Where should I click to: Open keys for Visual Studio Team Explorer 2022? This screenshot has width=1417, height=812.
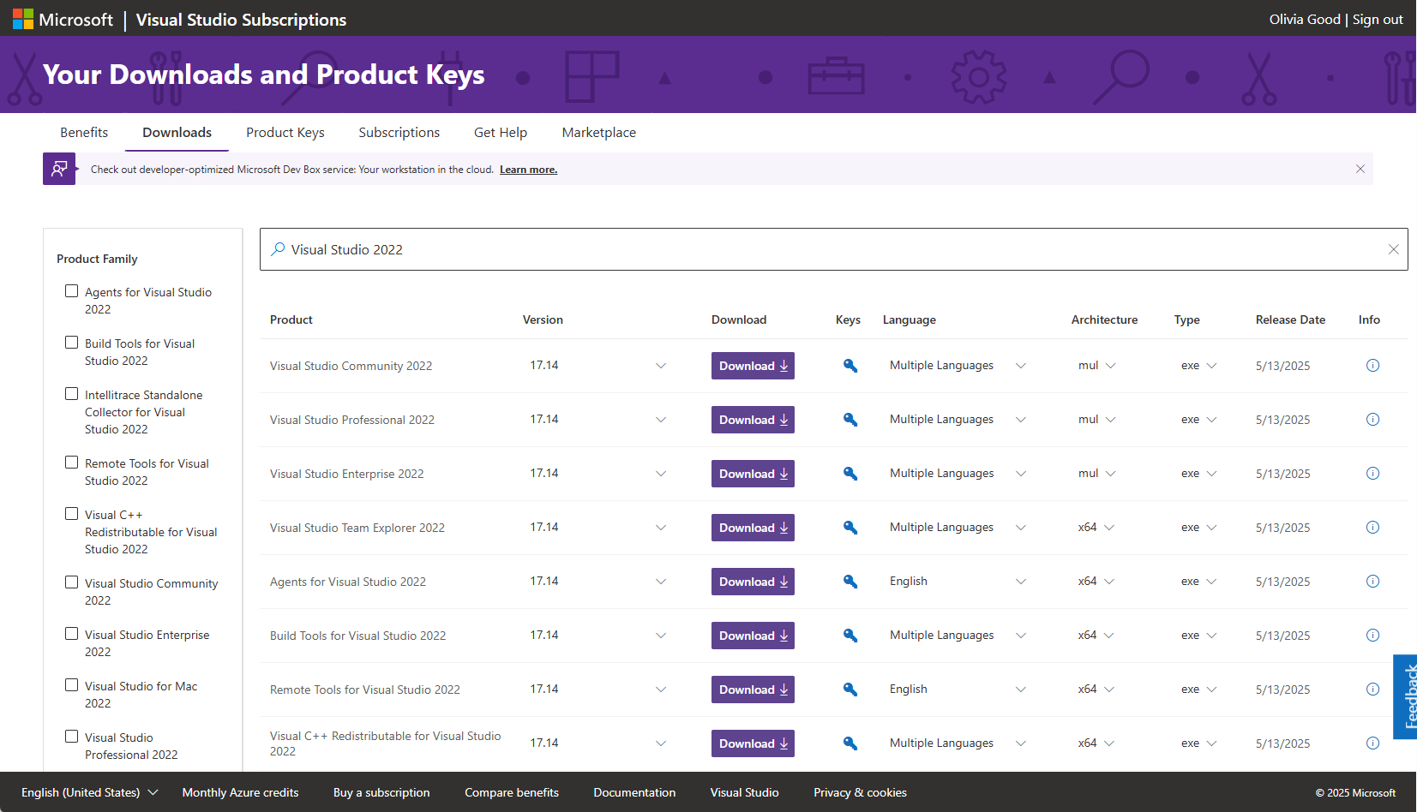pos(850,528)
